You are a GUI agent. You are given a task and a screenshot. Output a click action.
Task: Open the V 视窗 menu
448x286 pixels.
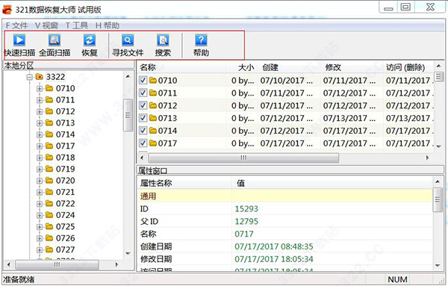[46, 25]
